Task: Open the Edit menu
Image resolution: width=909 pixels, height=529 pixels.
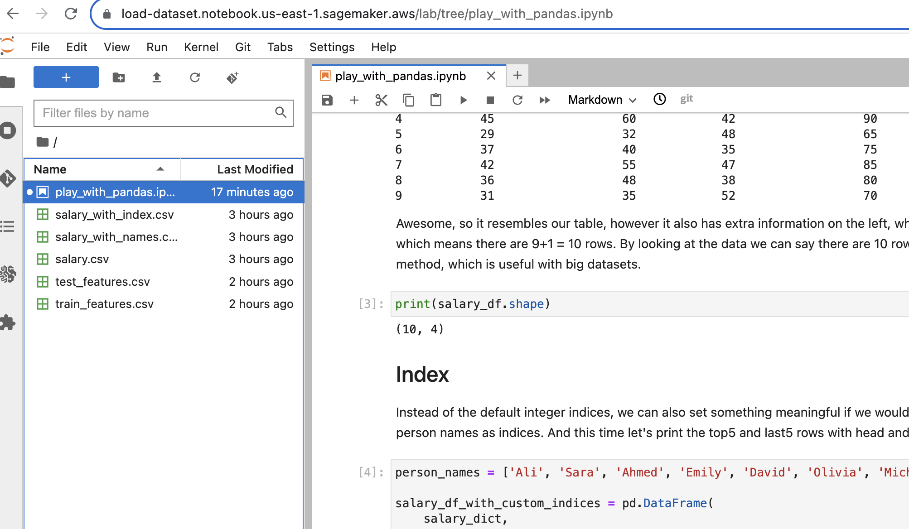Action: [77, 47]
